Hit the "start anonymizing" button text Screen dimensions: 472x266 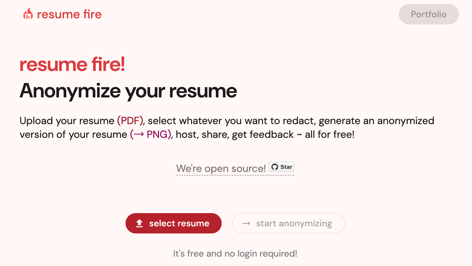click(294, 223)
